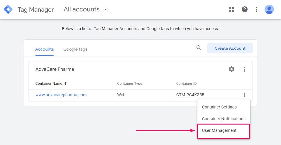The image size is (281, 145).
Task: Open AdvaCare Pharma account settings gear
Action: (231, 69)
